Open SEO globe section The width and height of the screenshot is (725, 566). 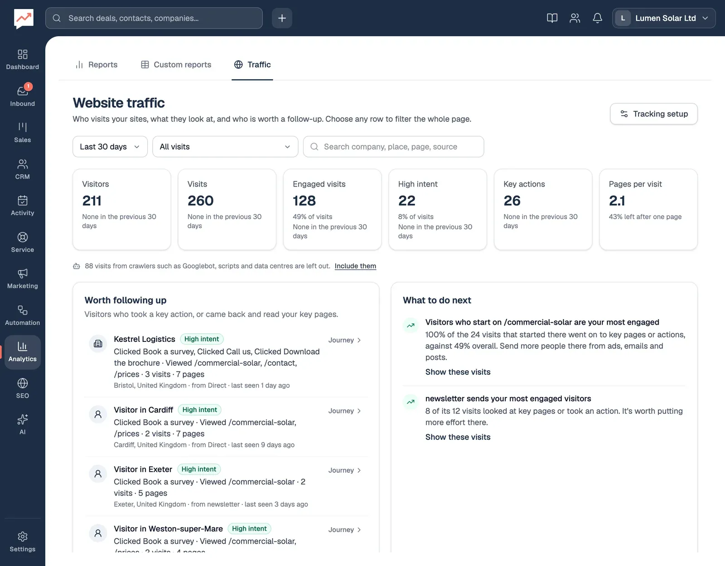coord(22,389)
